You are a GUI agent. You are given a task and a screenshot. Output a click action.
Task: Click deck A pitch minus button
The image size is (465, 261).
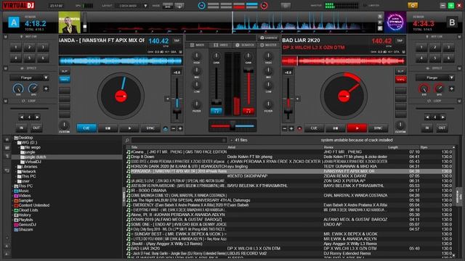click(x=174, y=129)
